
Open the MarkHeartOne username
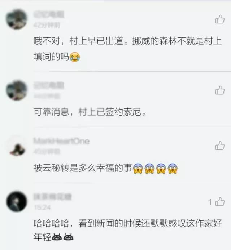(x=61, y=141)
